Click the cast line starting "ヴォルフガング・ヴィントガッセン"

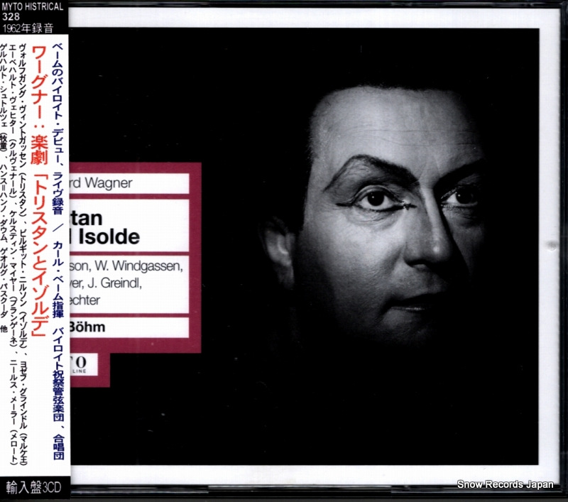point(23,255)
